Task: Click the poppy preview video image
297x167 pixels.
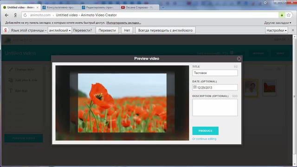Action: point(122,103)
